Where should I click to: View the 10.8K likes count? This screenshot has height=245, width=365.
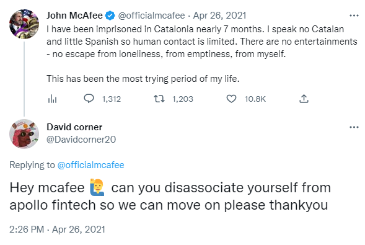[255, 99]
